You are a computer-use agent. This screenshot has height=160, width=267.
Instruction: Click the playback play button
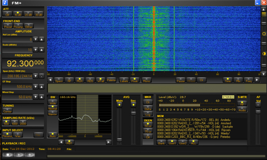point(19,155)
